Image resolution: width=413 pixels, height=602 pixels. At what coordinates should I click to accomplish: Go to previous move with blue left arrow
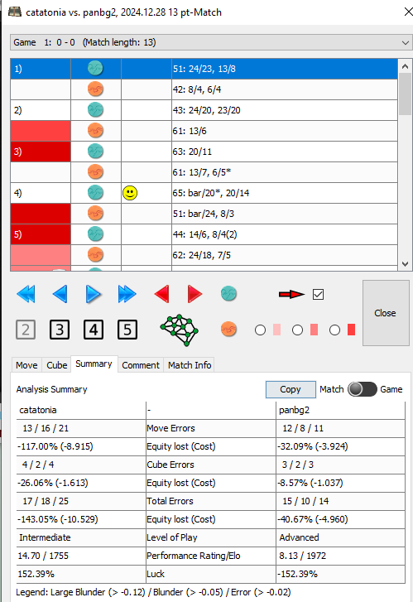click(60, 294)
